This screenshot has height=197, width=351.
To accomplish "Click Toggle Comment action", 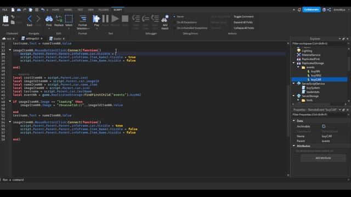I will (244, 16).
